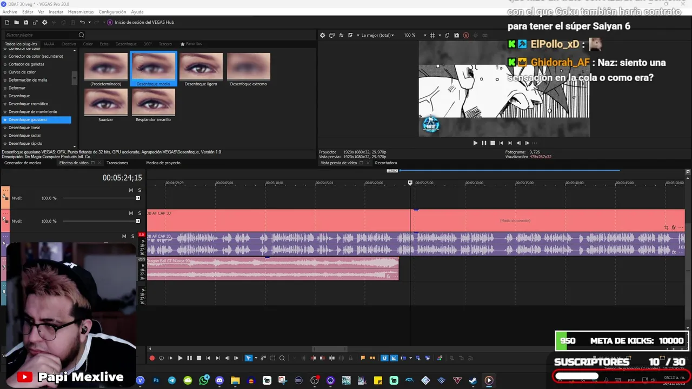This screenshot has height=389, width=692.
Task: Open preview properties gear in video preview
Action: click(323, 35)
